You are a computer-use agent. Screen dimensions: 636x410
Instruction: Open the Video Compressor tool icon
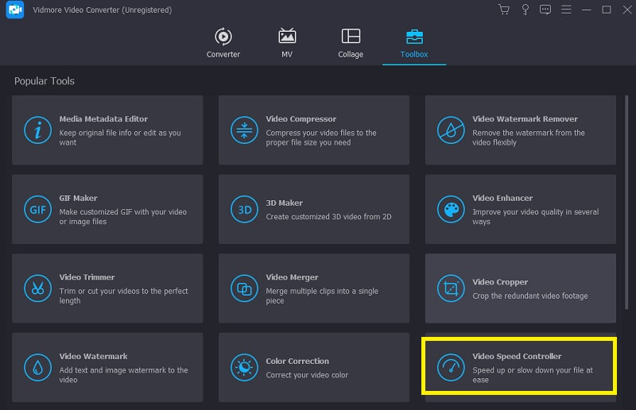pos(244,130)
